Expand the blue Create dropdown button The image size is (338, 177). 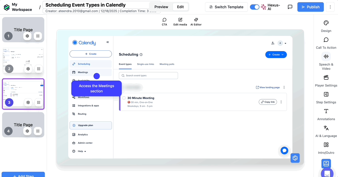coord(276,55)
